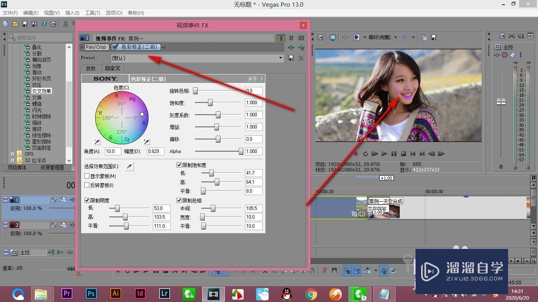538x302 pixels.
Task: Click the complementary eyedropper right of color wheel
Action: click(147, 142)
